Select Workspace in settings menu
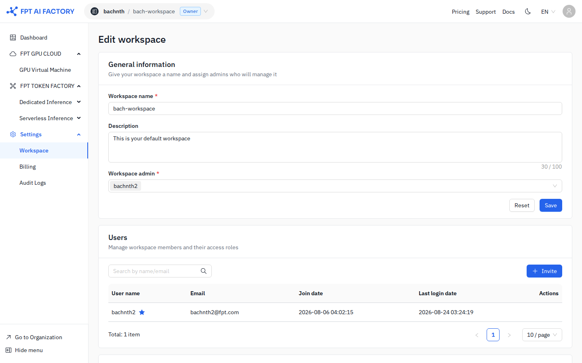The width and height of the screenshot is (582, 363). tap(44, 150)
